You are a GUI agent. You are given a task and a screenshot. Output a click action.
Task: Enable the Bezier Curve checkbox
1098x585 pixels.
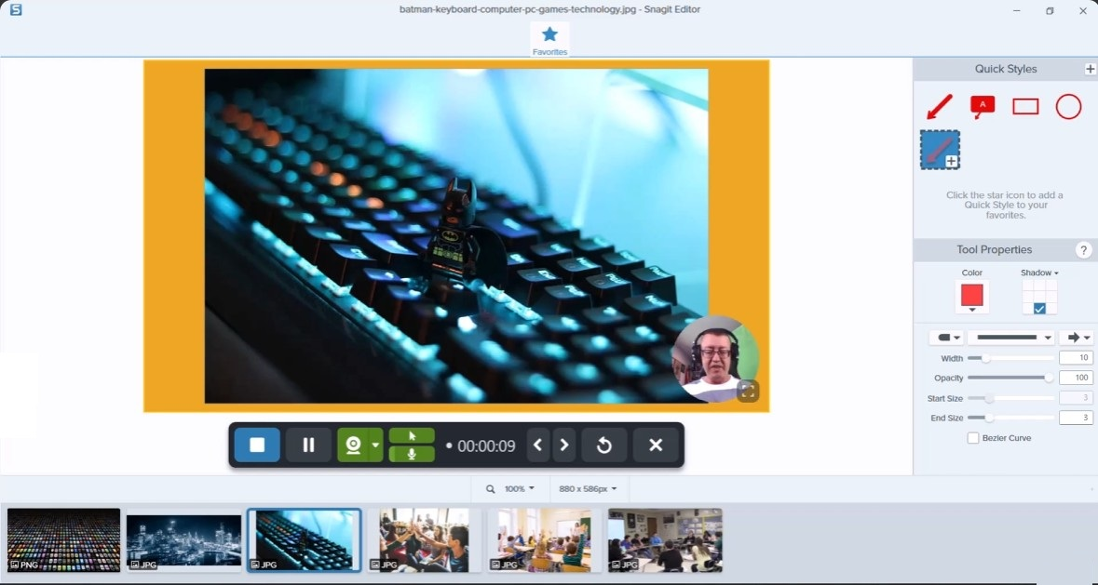[972, 438]
